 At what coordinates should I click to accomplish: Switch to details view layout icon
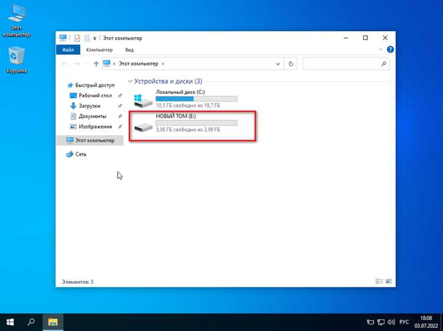pos(379,281)
